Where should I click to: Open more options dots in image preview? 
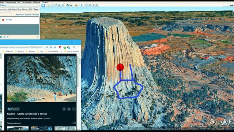pos(74,109)
